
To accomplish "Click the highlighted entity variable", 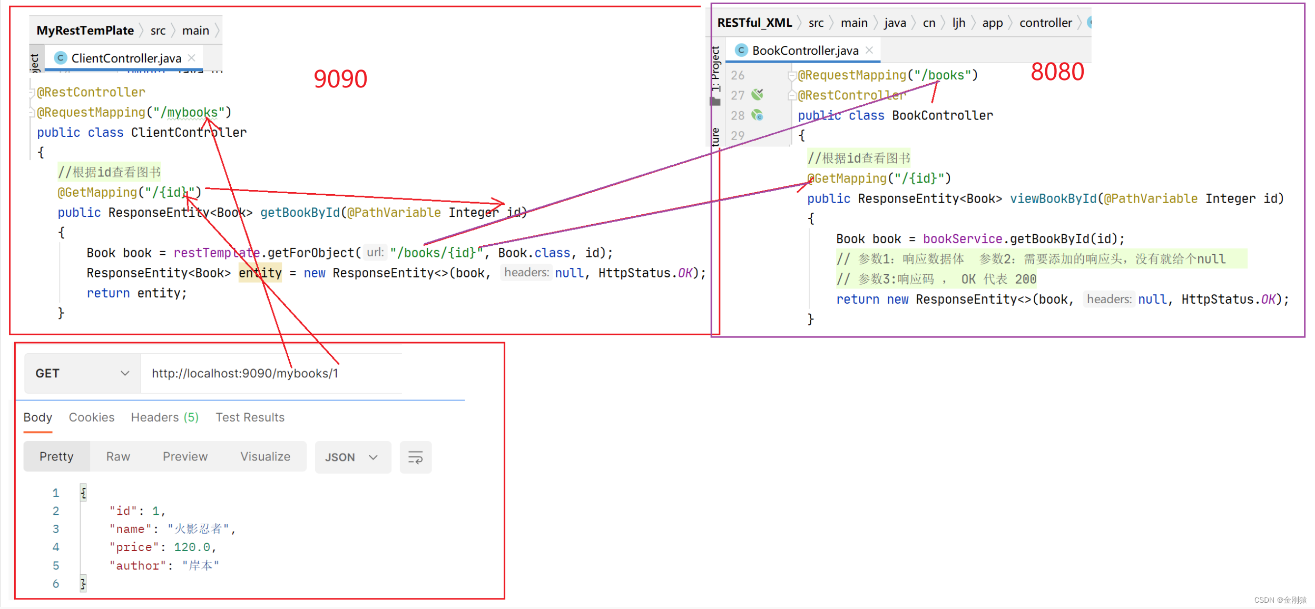I will [x=260, y=273].
